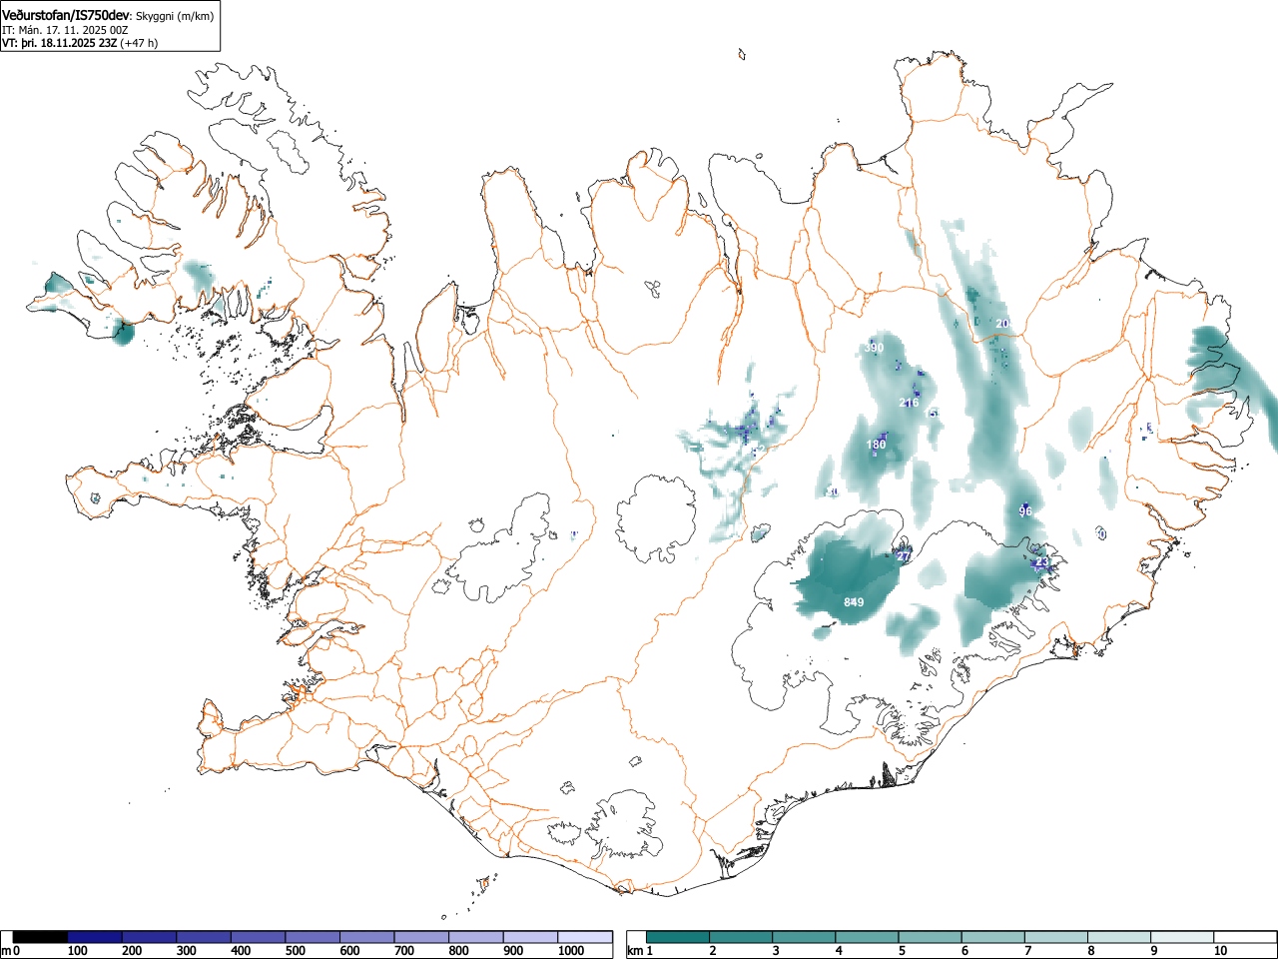
Task: Click the '27' visibility value on the map
Action: [x=905, y=556]
